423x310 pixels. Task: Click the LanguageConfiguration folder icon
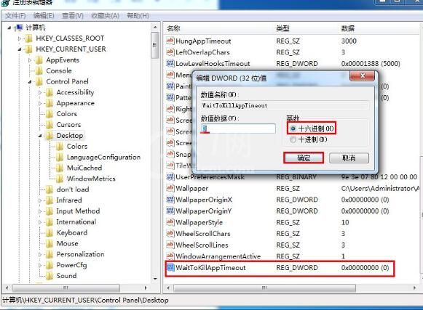click(x=60, y=157)
